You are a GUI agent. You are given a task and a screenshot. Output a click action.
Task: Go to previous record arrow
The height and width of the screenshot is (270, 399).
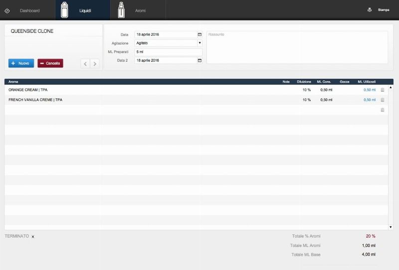pos(85,64)
